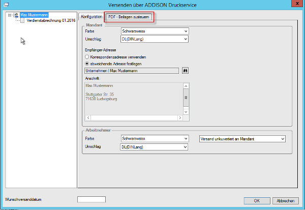Viewport: 305px width, 210px height.
Task: Click the Anschrift address text area
Action: tap(134, 99)
